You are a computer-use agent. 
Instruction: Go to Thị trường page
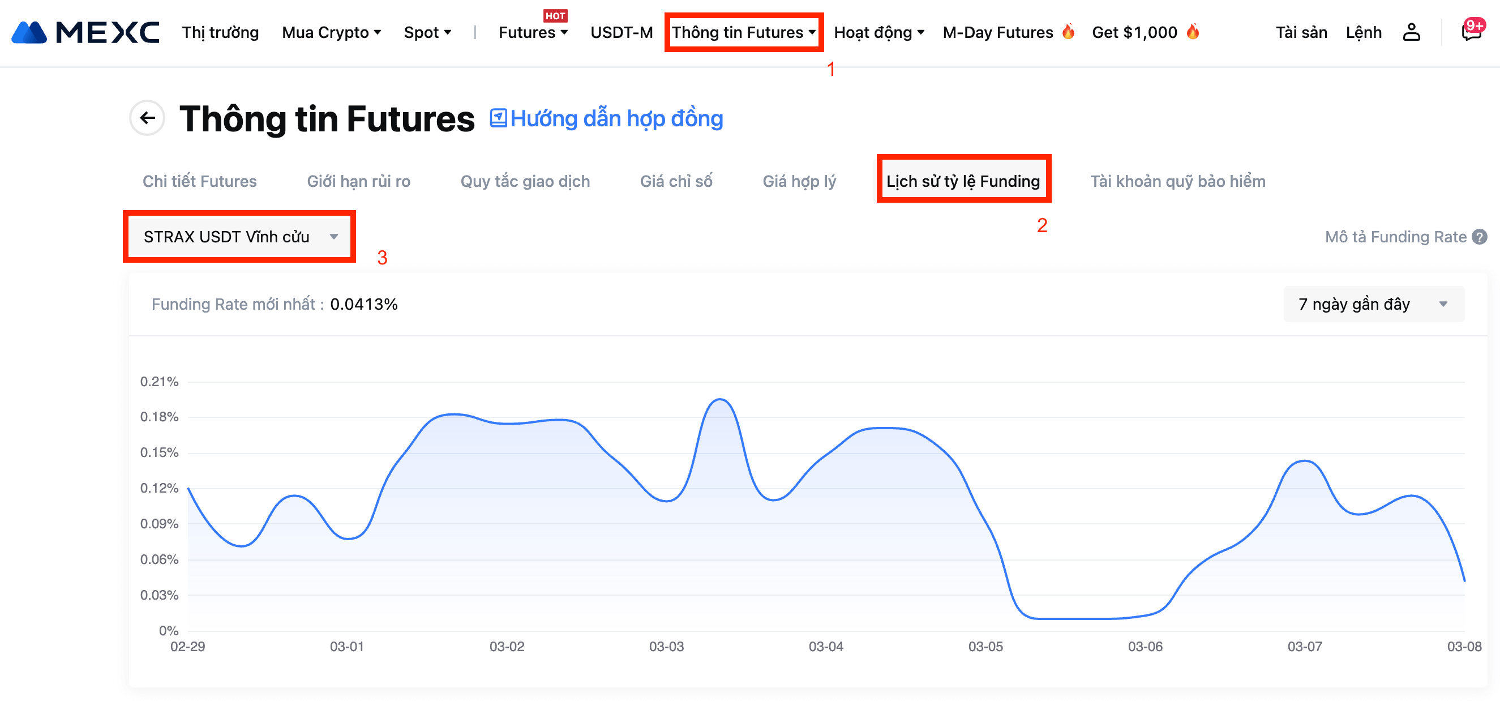[220, 32]
